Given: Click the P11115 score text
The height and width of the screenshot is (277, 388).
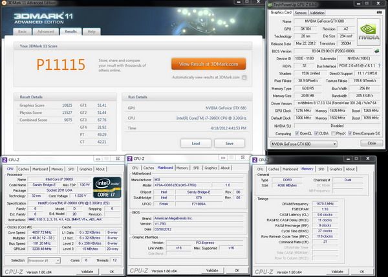Looking at the screenshot, I should 61,64.
